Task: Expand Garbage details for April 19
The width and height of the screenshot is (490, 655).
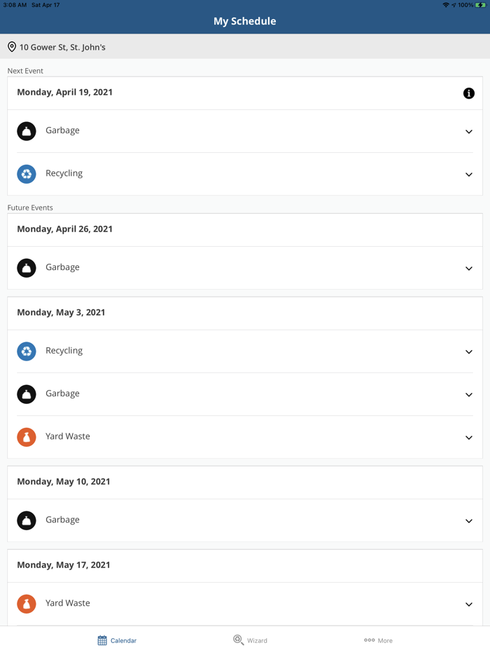Action: click(x=469, y=132)
